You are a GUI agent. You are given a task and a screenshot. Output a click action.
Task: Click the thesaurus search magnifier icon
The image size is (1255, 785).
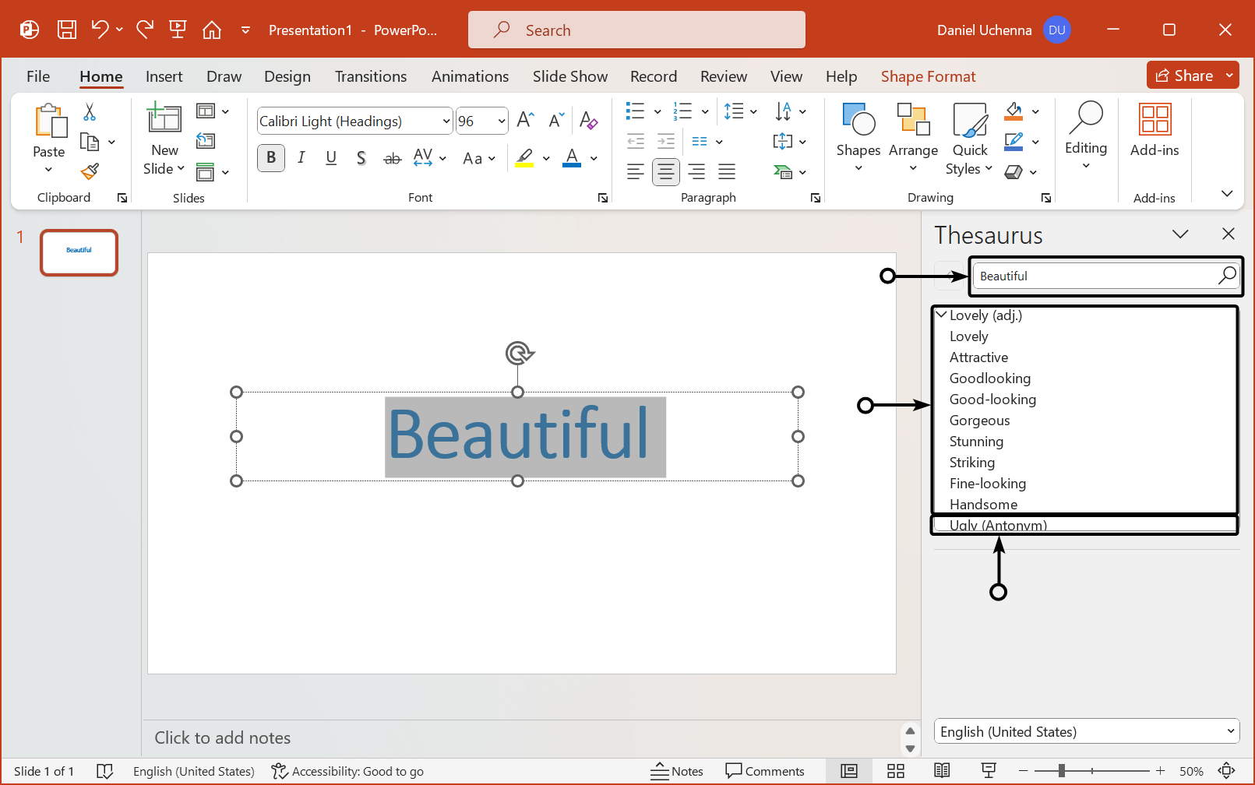[1227, 276]
